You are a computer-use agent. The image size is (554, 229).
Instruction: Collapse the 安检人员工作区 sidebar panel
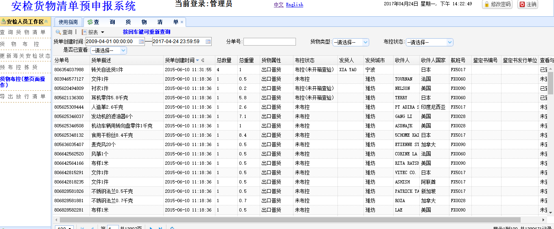46,22
